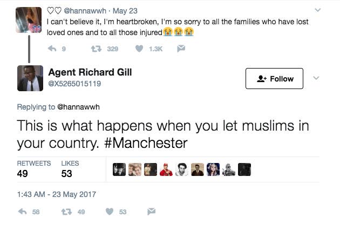Screen dimensions: 340x231
Task: Retweet the Agent Richard Gill tweet
Action: (x=66, y=212)
